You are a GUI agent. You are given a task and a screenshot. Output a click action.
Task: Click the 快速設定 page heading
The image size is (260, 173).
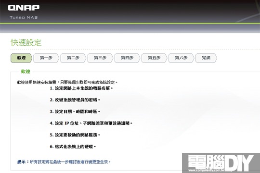coord(26,43)
